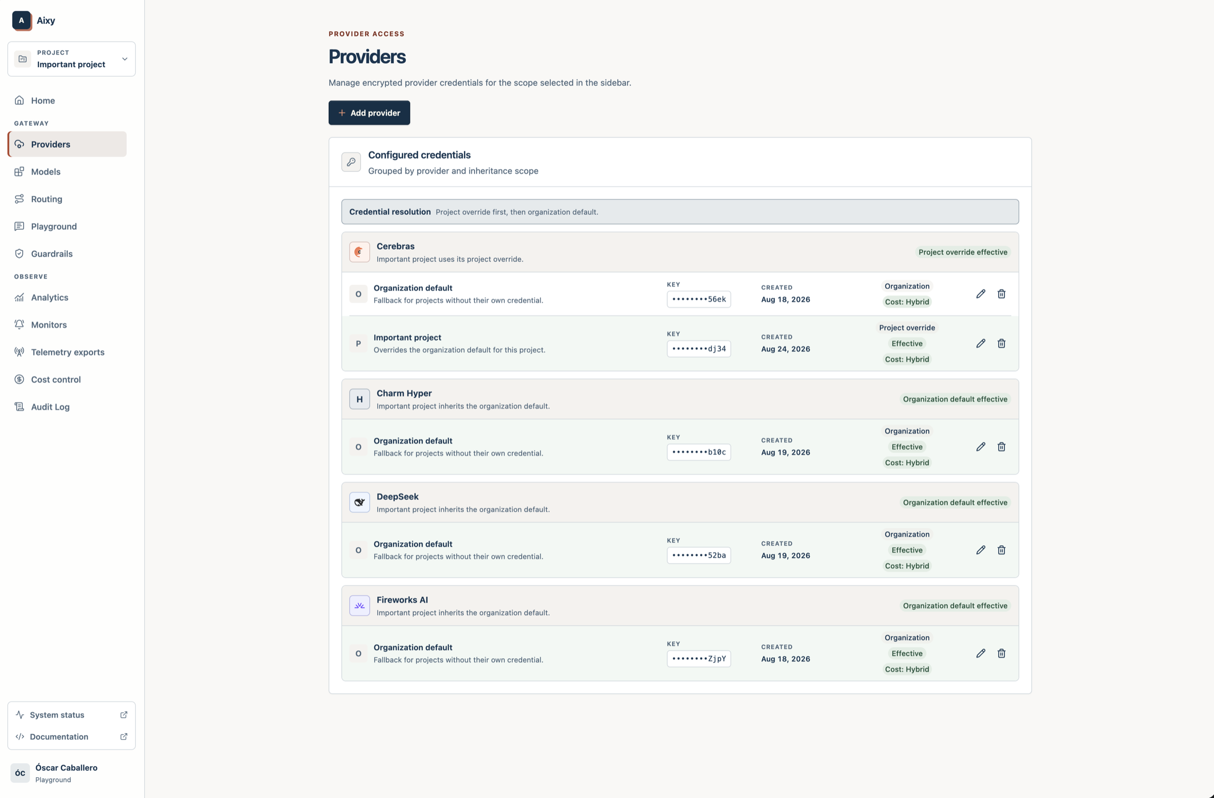This screenshot has height=798, width=1214.
Task: Click the project folder icon in selector
Action: [x=22, y=59]
